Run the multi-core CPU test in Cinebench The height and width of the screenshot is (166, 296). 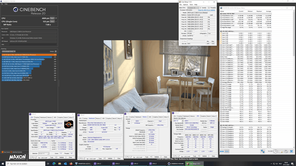[x=52, y=18]
